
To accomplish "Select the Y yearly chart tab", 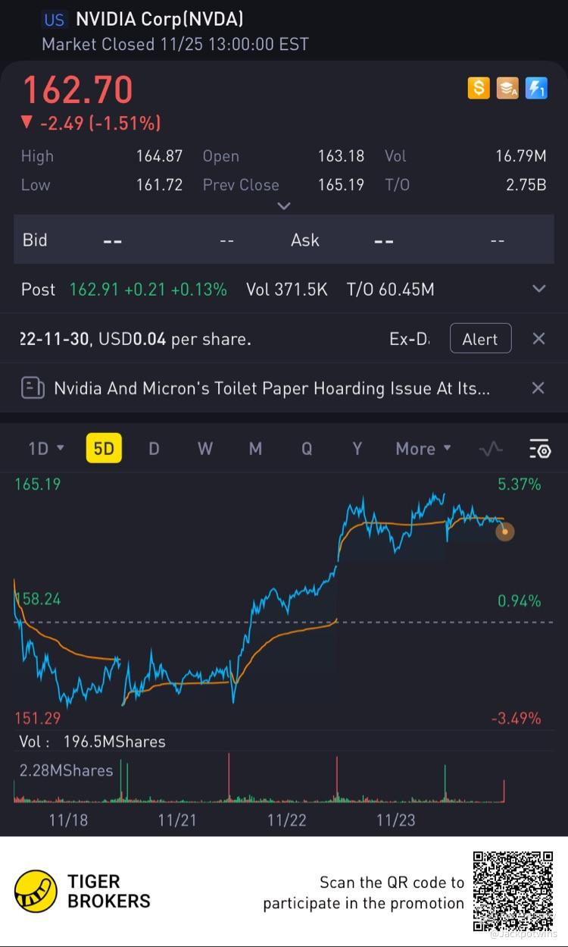I will 357,449.
